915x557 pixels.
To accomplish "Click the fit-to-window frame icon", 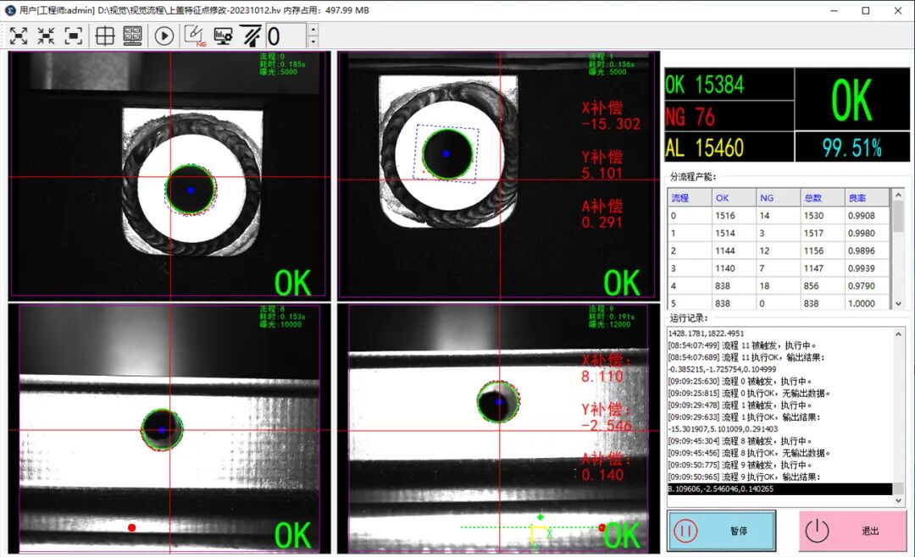I will (74, 36).
